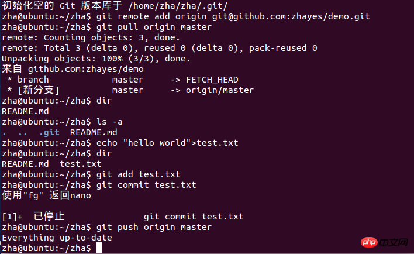Click the 已停止 status text
Viewport: 414px width, 254px height.
point(49,216)
